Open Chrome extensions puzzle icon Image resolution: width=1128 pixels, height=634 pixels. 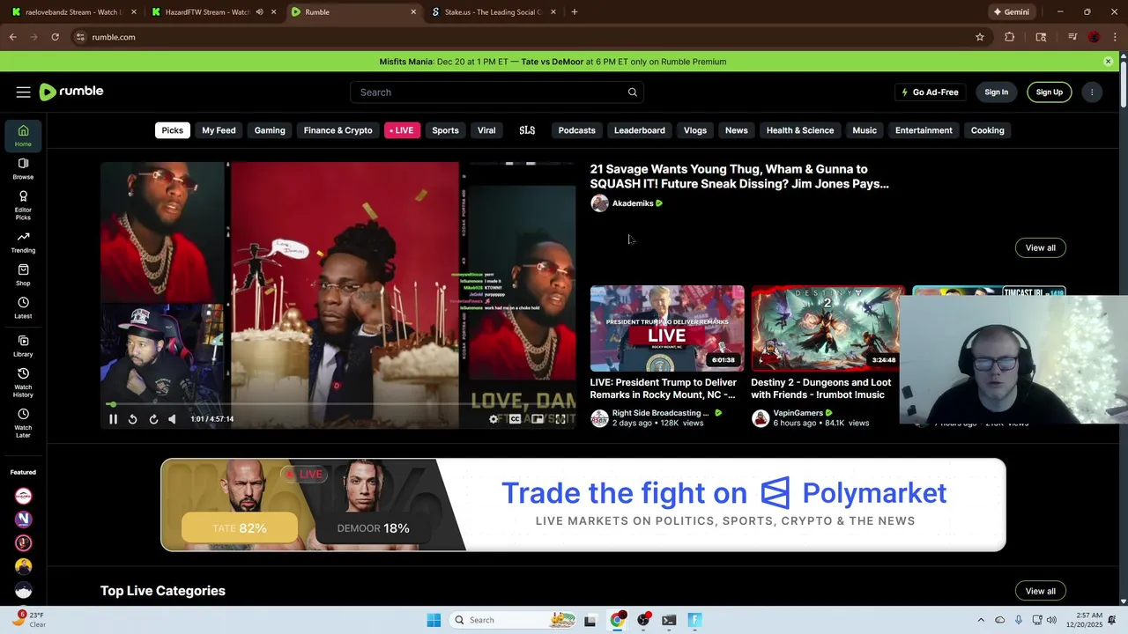tap(1010, 37)
